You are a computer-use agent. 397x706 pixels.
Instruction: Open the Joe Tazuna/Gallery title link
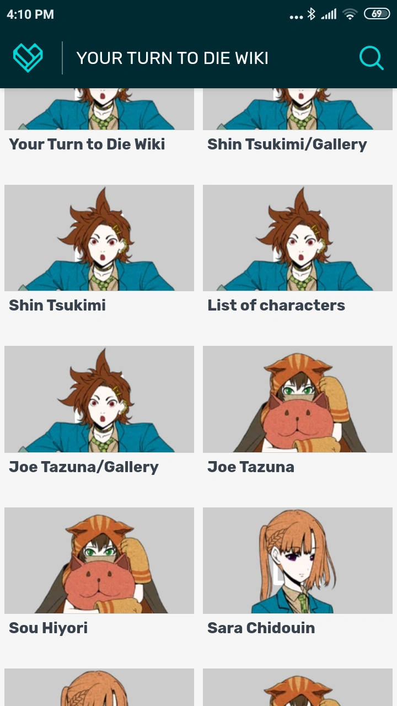tap(84, 467)
